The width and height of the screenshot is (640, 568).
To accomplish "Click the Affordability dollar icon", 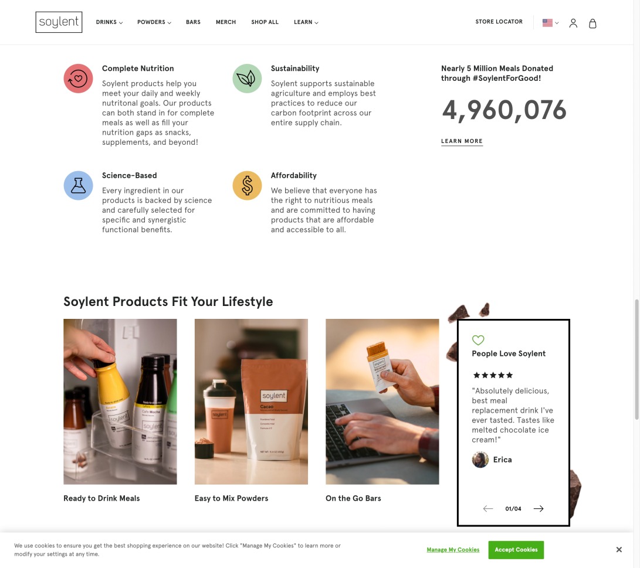I will pos(247,186).
